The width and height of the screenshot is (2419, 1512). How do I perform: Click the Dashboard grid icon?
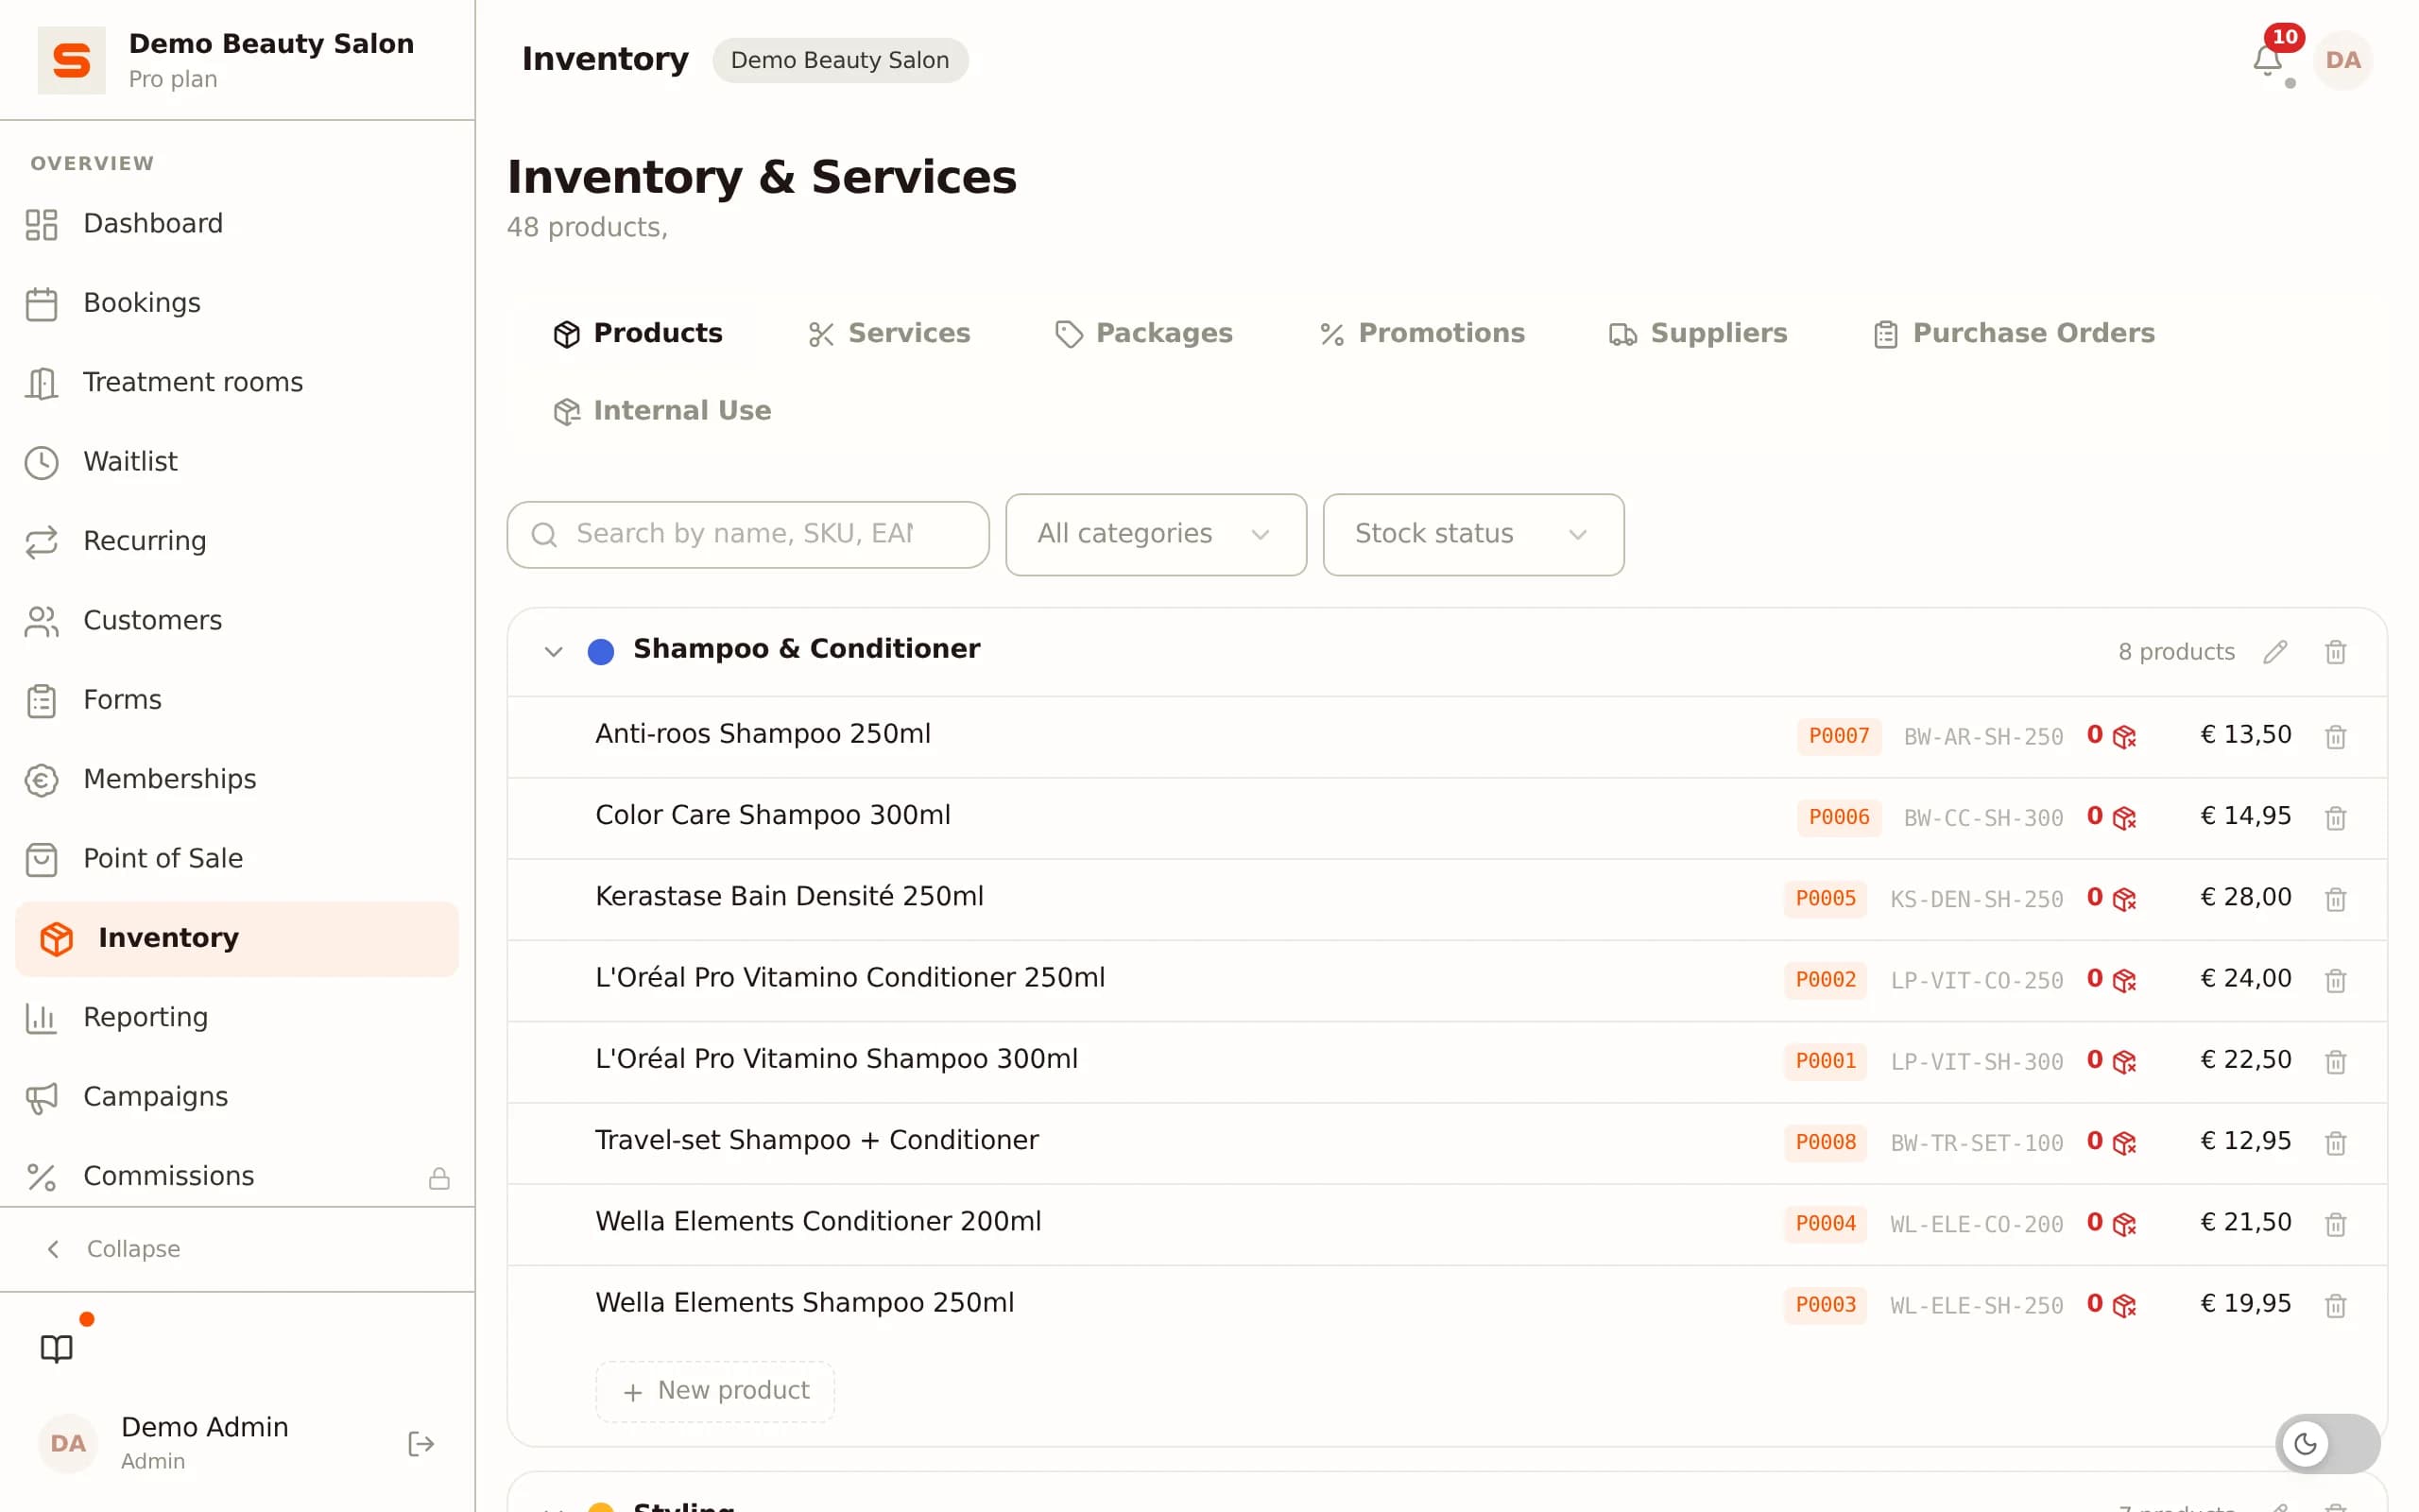point(41,224)
